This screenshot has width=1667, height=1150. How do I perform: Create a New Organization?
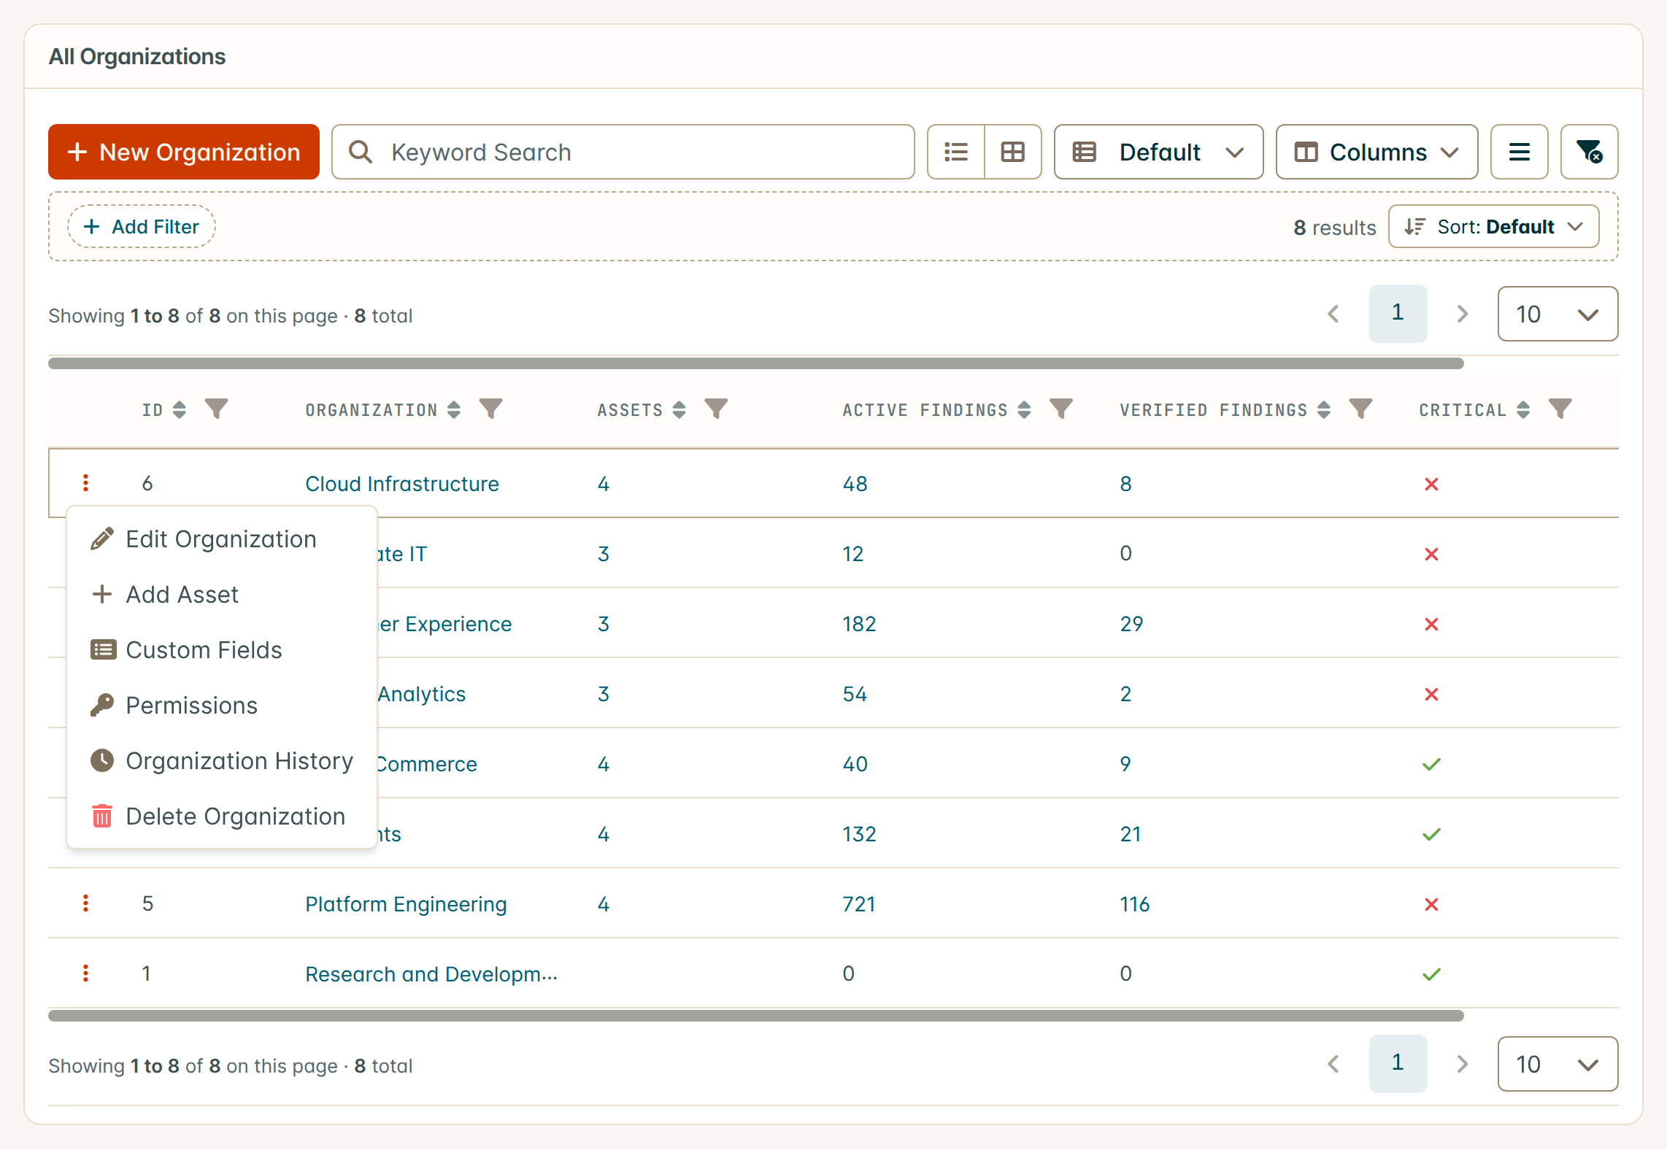pyautogui.click(x=184, y=152)
